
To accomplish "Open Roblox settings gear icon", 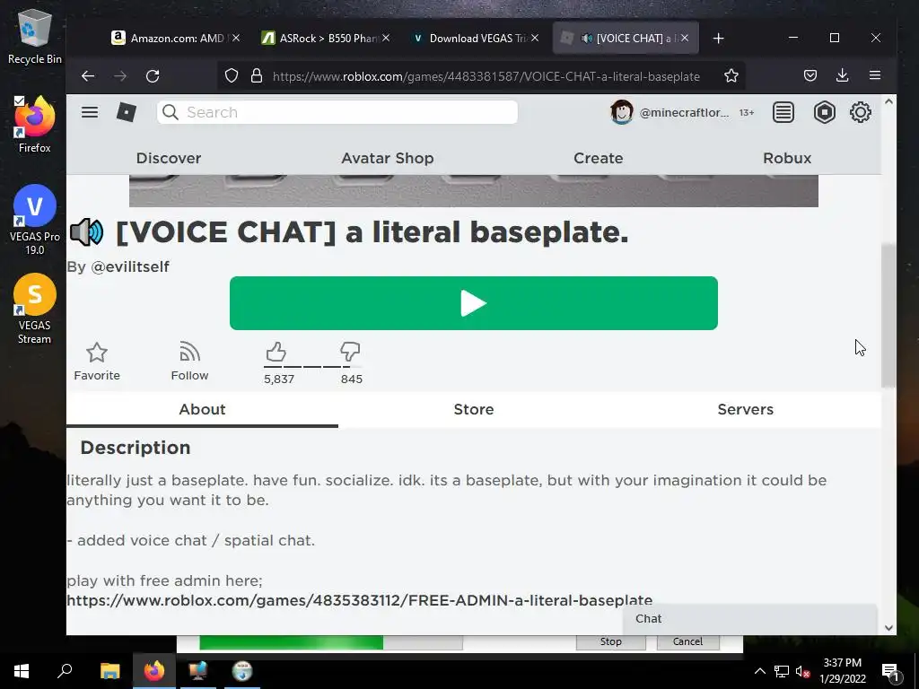I will coord(861,112).
